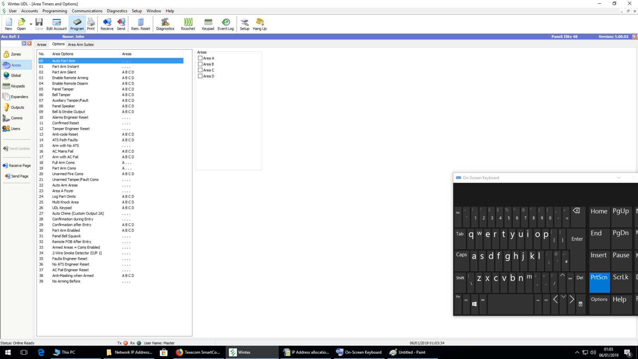Viewport: 638px width, 359px height.
Task: Tick the Area B checkbox
Action: 200,64
